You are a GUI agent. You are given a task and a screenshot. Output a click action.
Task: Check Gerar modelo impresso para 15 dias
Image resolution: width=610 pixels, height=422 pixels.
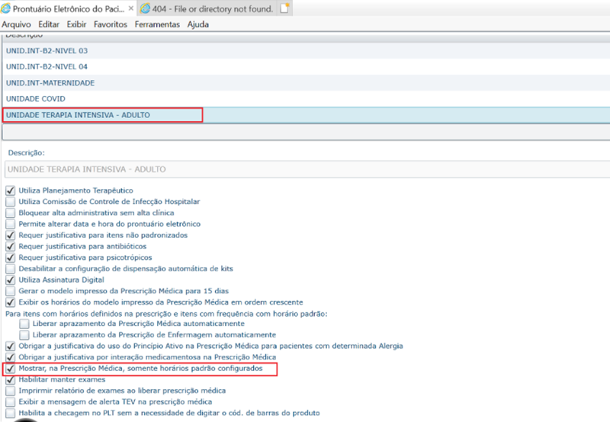pos(11,292)
